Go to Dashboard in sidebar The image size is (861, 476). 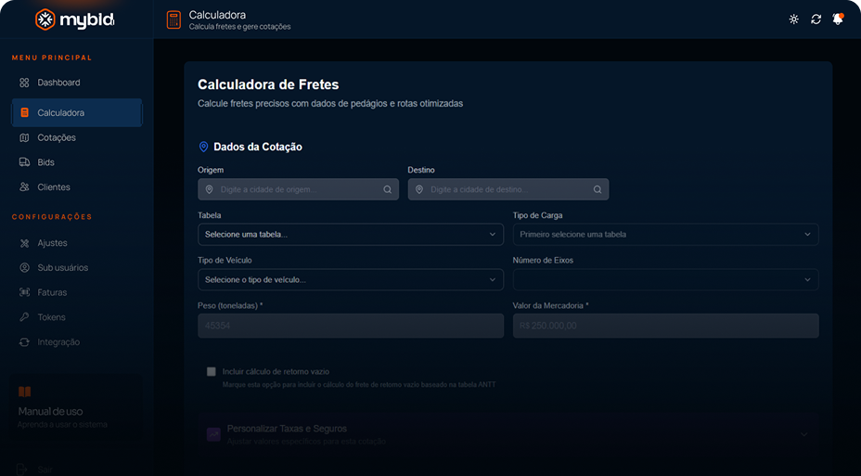click(58, 83)
